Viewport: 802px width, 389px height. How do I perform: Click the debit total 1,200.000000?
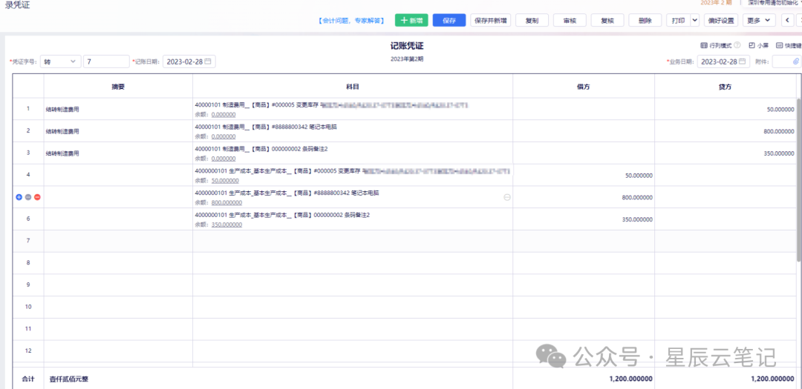click(x=629, y=379)
